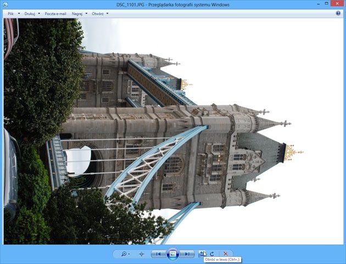
Task: Open the Drukuj menu
Action: [30, 14]
